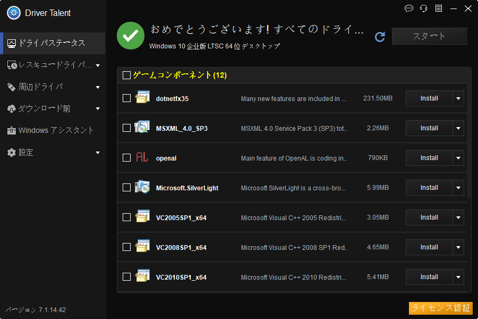Open the Windows アシスタント menu item

(53, 130)
